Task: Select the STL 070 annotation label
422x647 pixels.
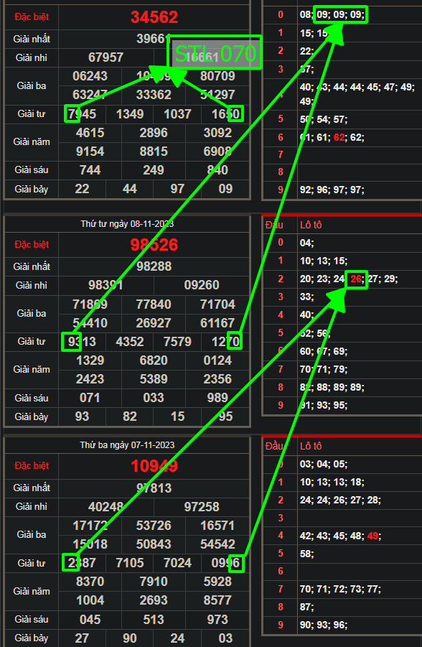Action: 215,52
